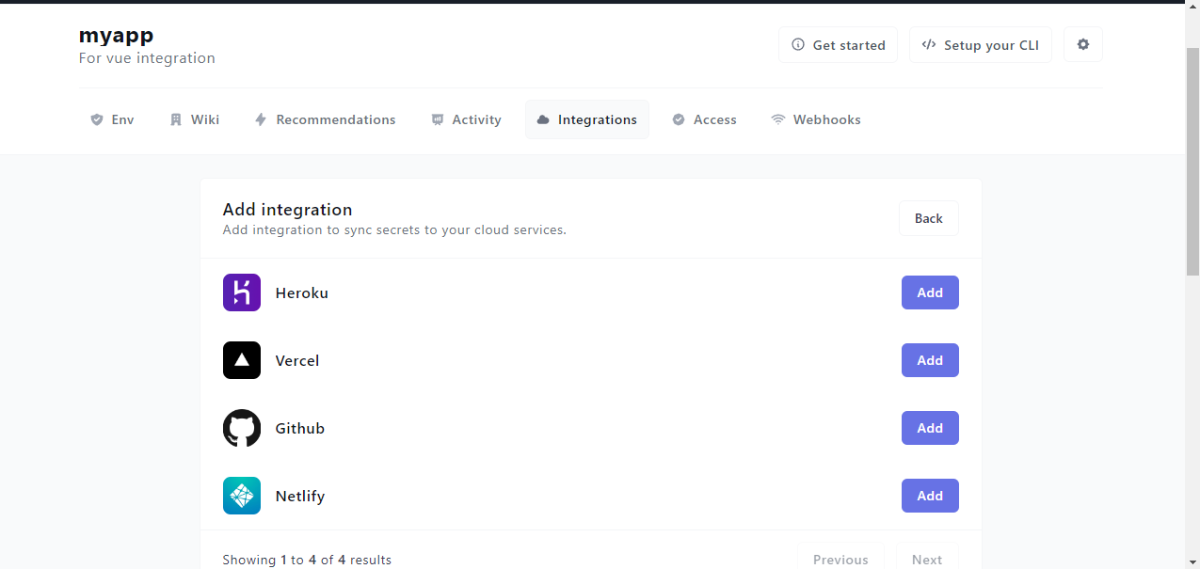Click the 'Add integration to sync secrets' subtitle
This screenshot has width=1200, height=569.
394,229
